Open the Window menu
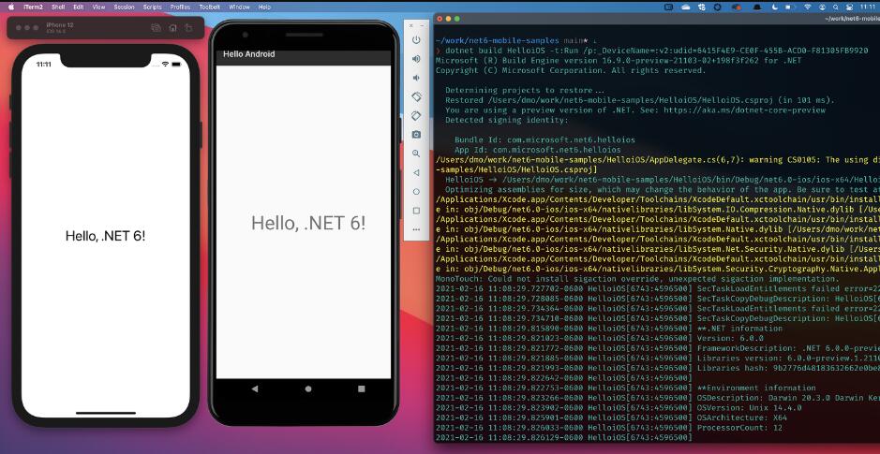This screenshot has height=454, width=880. pos(240,7)
